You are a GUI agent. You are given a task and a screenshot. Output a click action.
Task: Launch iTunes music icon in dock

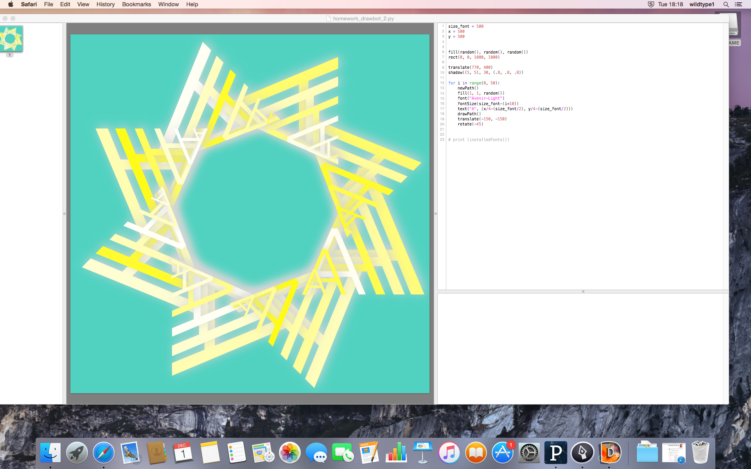point(449,453)
